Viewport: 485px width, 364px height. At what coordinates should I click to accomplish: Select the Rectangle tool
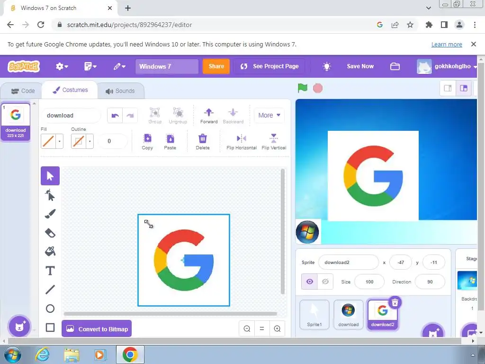[50, 328]
